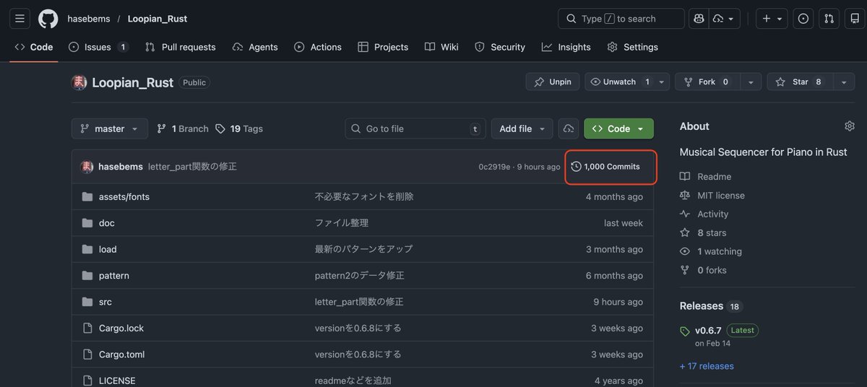Star the Loopian_Rust repository
The image size is (867, 387).
(798, 82)
